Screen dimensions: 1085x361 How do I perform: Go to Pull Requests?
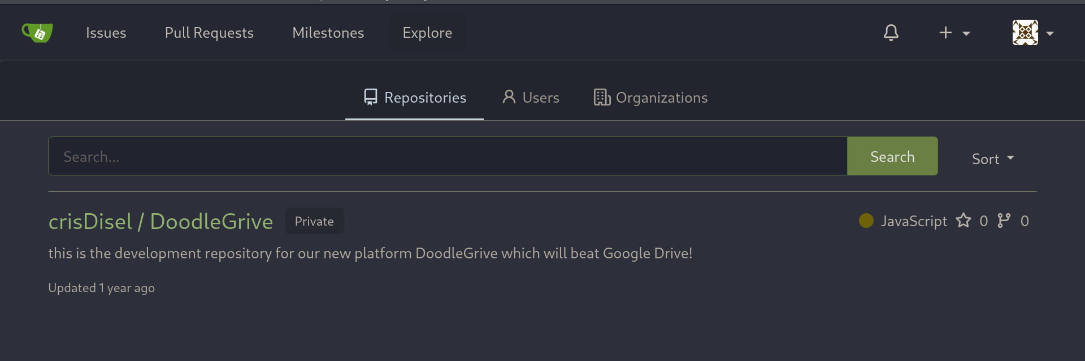(x=209, y=33)
